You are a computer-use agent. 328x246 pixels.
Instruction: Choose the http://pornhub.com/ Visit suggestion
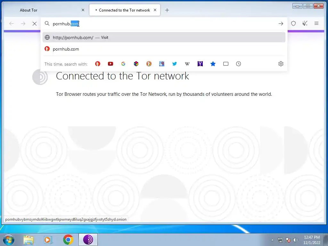pyautogui.click(x=164, y=37)
